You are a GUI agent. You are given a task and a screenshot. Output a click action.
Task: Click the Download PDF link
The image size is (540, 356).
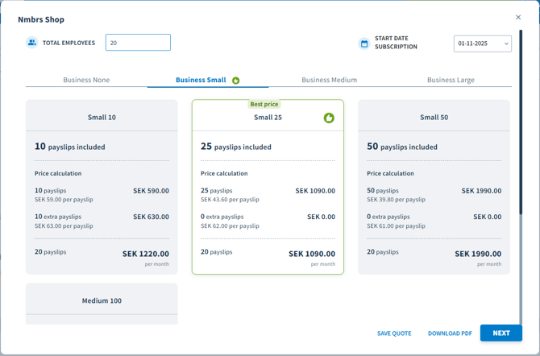(450, 333)
